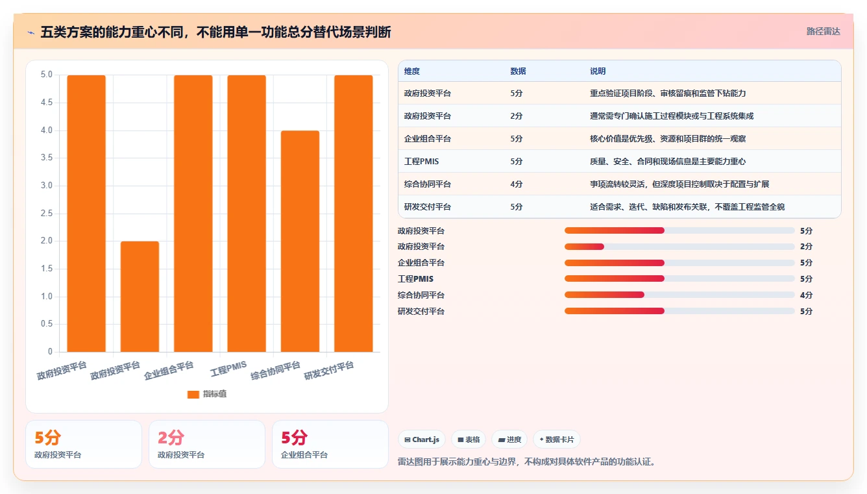This screenshot has height=494, width=867.
Task: Click the 数据 column header
Action: pyautogui.click(x=518, y=71)
